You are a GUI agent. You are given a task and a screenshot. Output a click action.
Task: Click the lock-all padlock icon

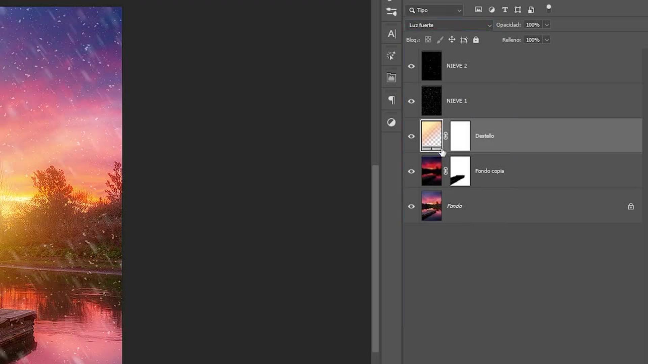[476, 40]
